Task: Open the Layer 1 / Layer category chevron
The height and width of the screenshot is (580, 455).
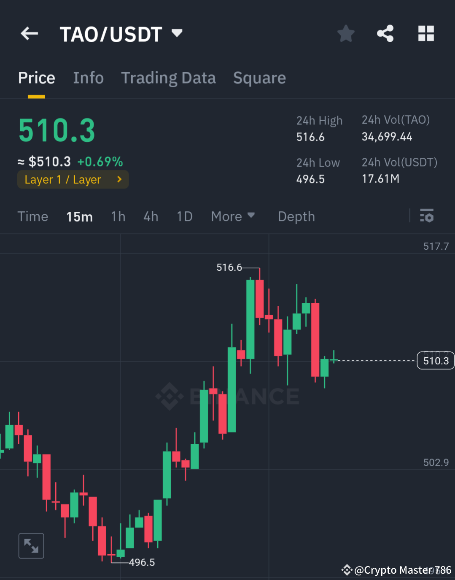Action: pos(119,179)
